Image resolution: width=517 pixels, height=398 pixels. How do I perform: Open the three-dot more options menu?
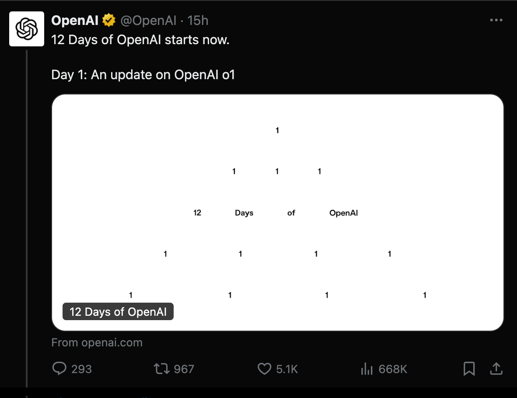pos(496,20)
